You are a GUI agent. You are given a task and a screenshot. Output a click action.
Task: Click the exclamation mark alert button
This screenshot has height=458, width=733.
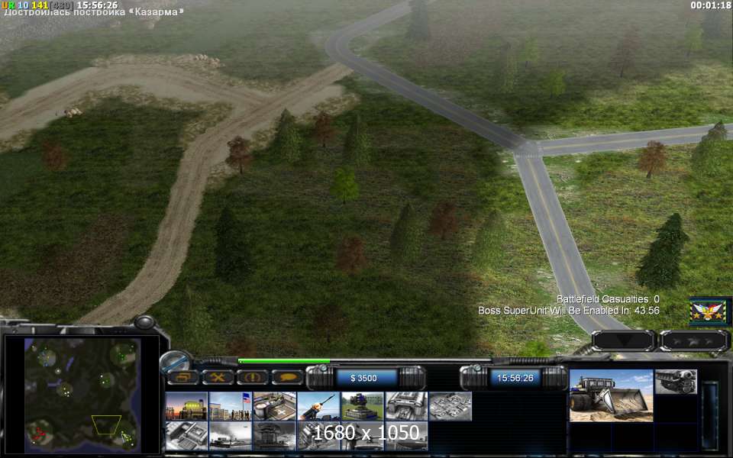pos(253,377)
